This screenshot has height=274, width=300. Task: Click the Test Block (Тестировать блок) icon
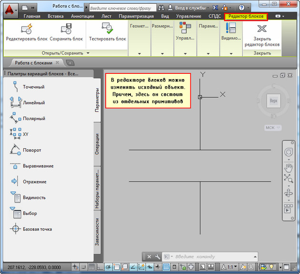pyautogui.click(x=107, y=28)
